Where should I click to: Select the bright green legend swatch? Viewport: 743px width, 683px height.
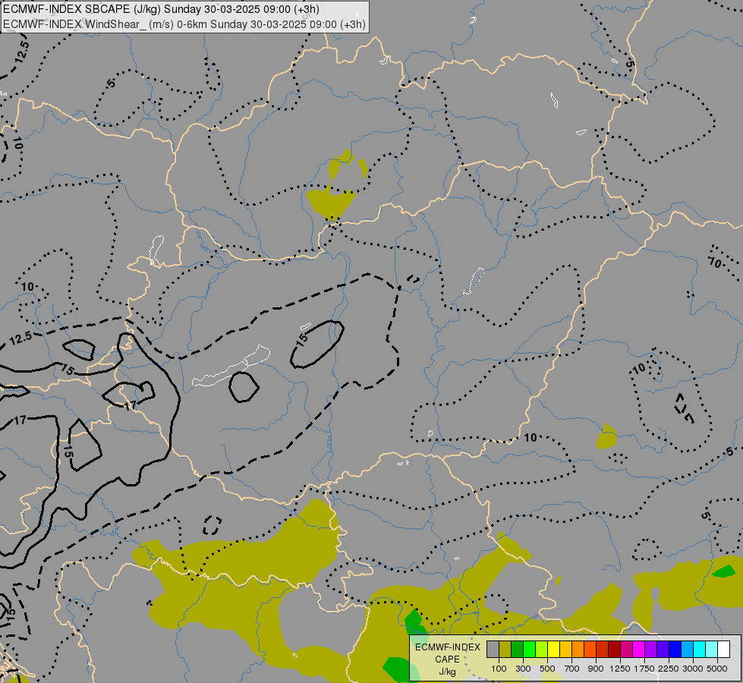pos(529,649)
